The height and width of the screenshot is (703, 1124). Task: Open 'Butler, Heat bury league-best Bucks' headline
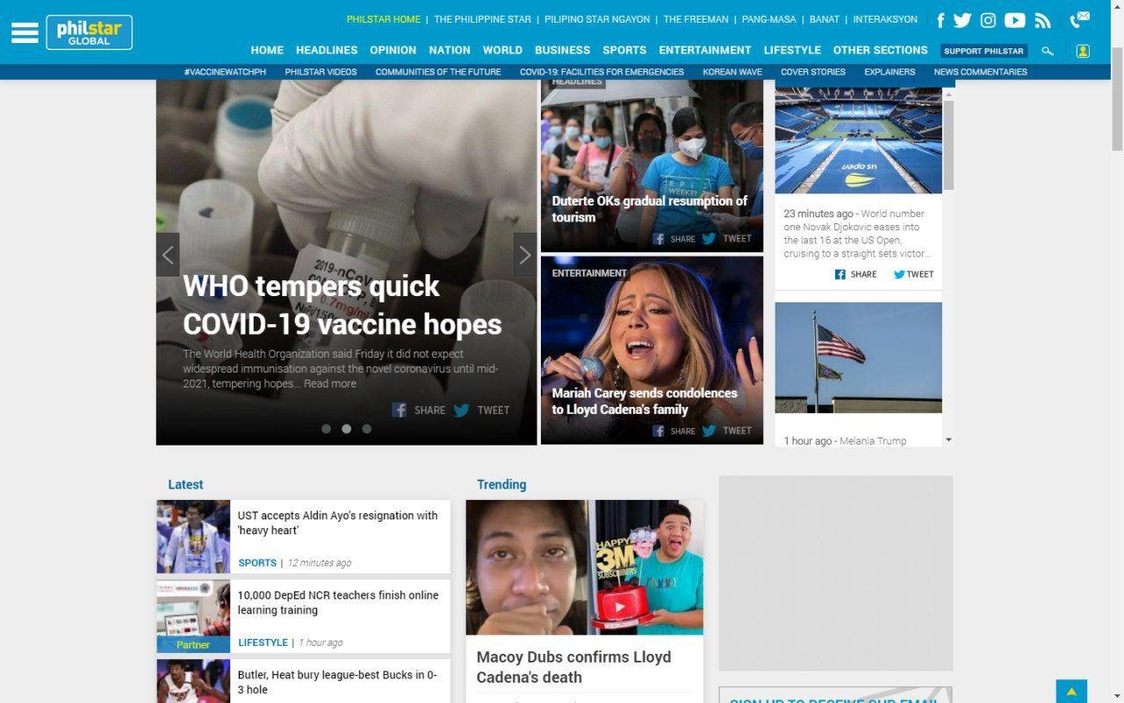pos(337,683)
